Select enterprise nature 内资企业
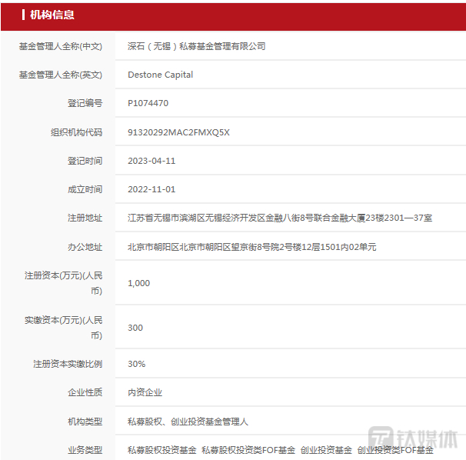 click(x=145, y=392)
